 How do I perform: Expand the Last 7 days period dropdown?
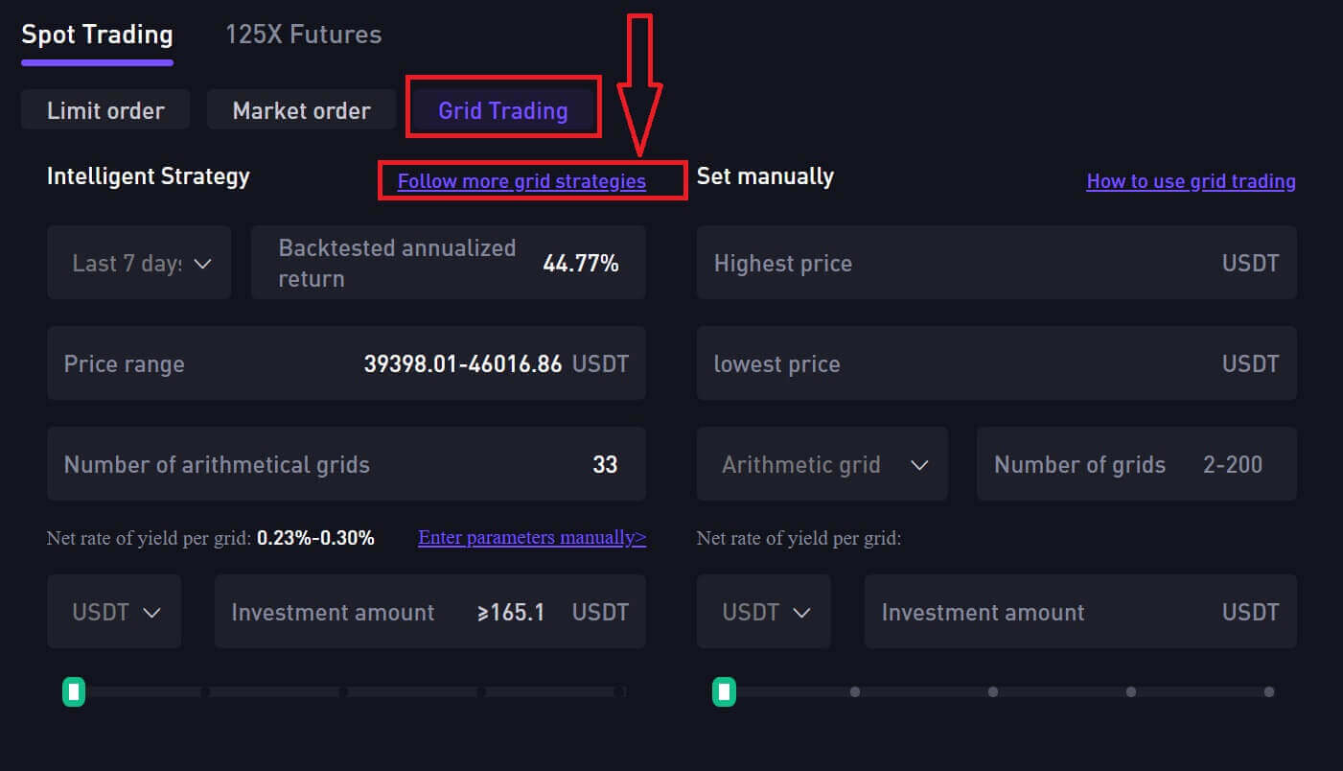[x=138, y=262]
